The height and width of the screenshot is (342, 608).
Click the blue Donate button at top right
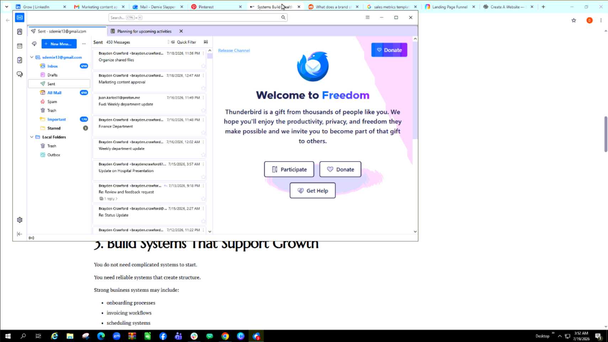pos(389,50)
